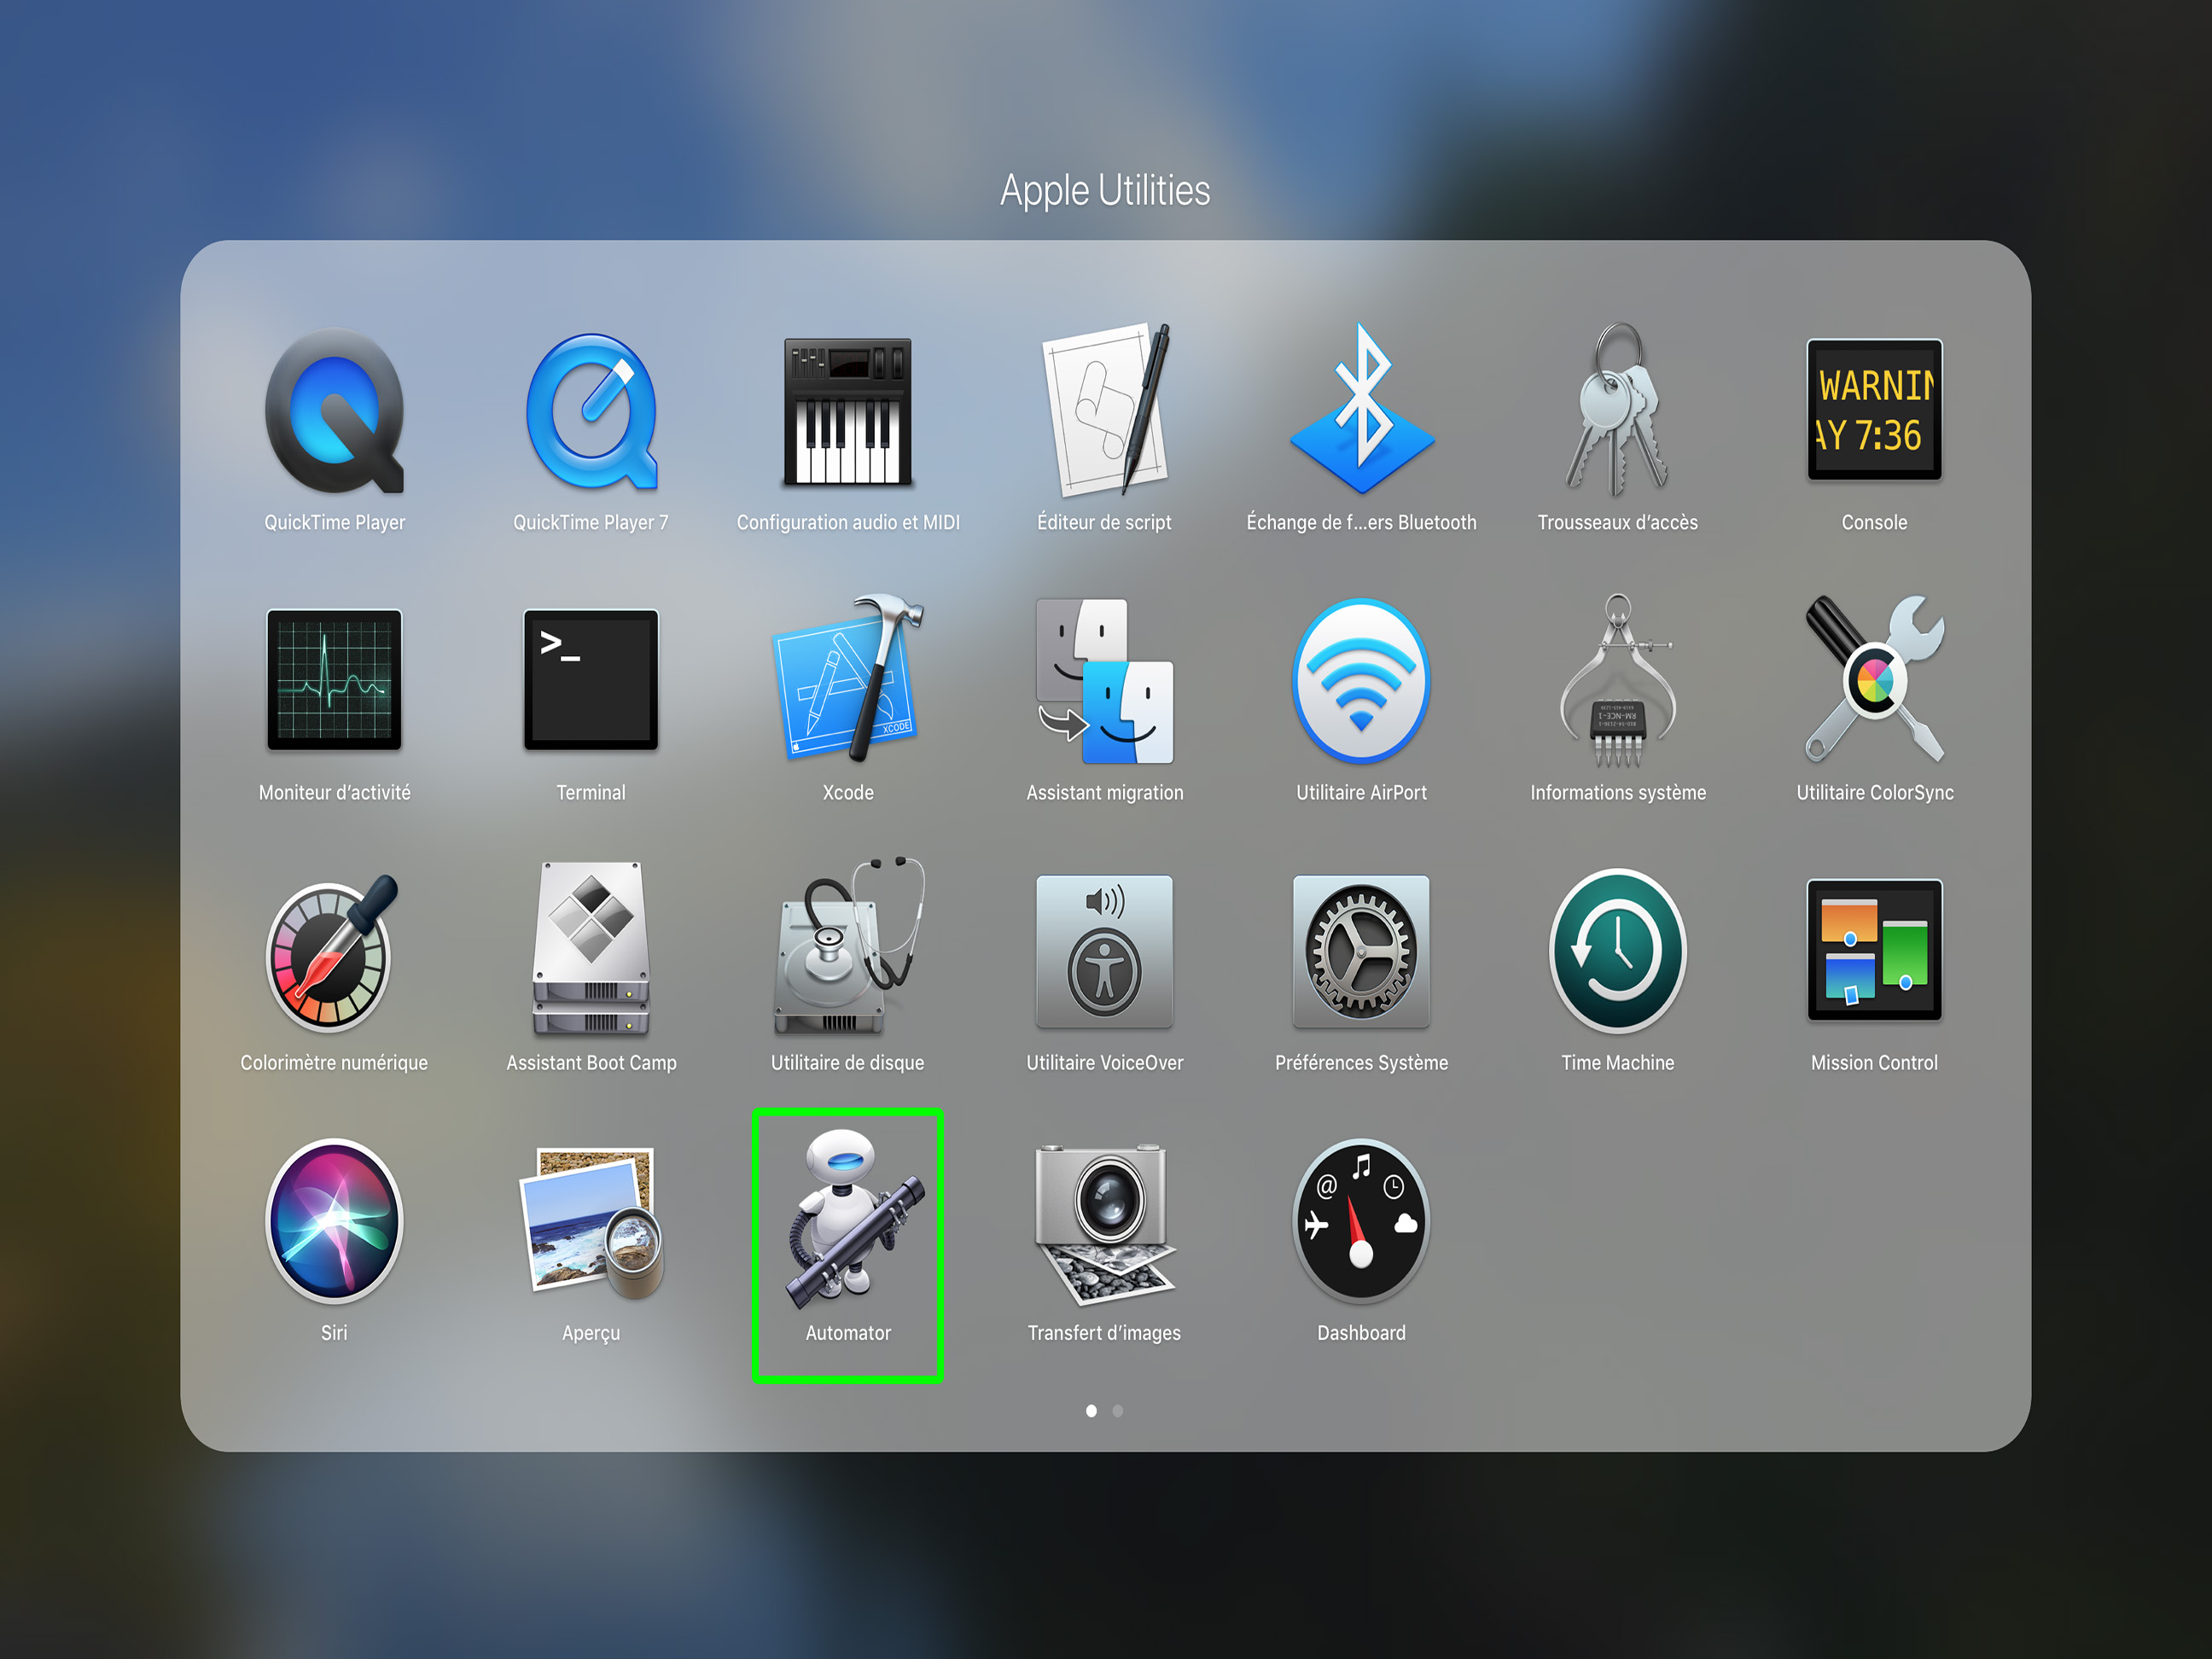The image size is (2212, 1659).
Task: Open the Aperçu app
Action: click(x=591, y=1222)
